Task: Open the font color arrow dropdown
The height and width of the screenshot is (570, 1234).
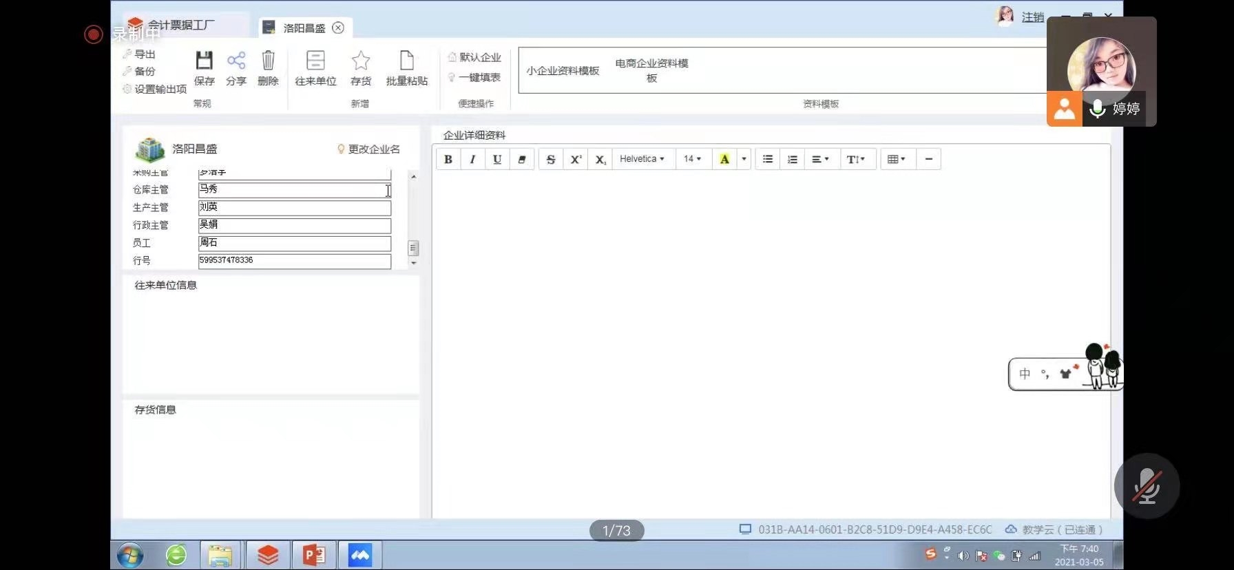Action: (744, 159)
